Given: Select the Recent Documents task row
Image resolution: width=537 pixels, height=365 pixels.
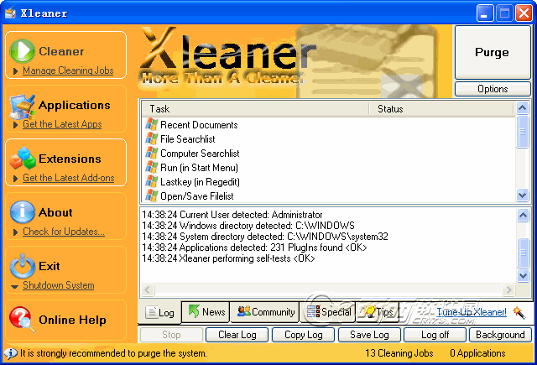Looking at the screenshot, I should coord(329,125).
